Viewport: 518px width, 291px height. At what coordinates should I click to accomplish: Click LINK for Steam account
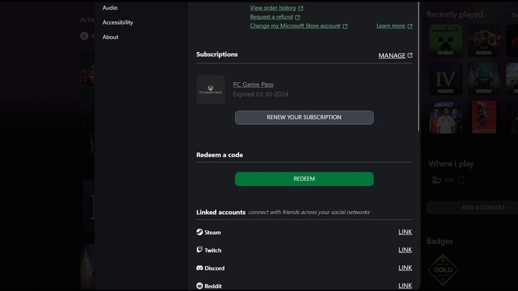405,231
